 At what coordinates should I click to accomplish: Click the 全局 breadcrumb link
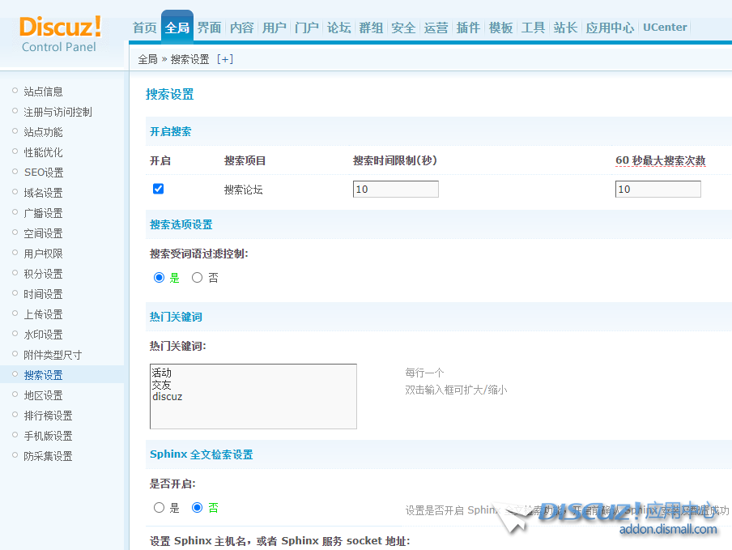[147, 59]
